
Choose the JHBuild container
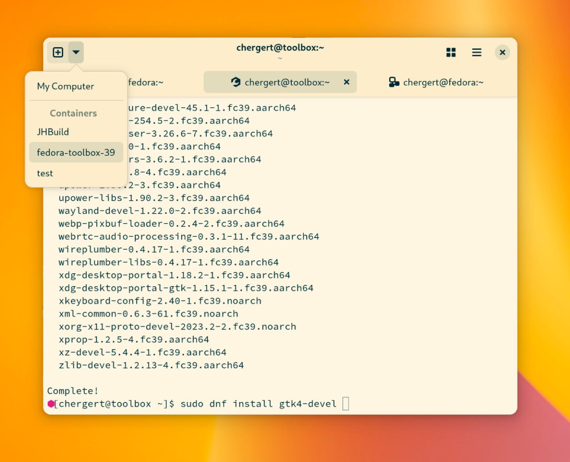[76, 132]
